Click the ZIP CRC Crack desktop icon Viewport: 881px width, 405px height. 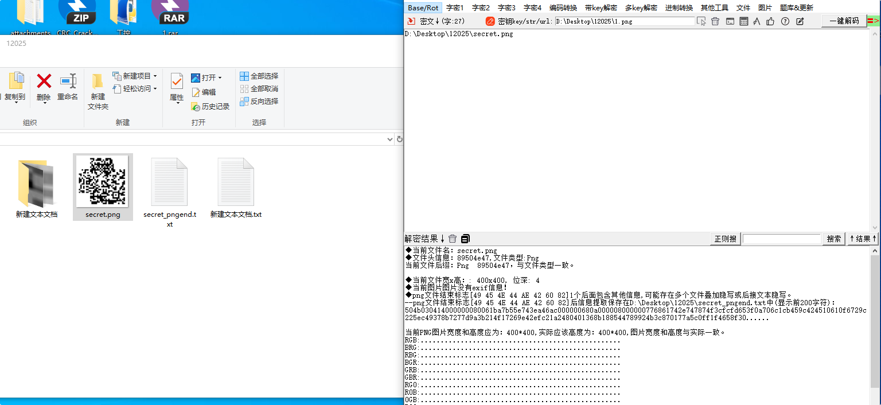click(77, 16)
